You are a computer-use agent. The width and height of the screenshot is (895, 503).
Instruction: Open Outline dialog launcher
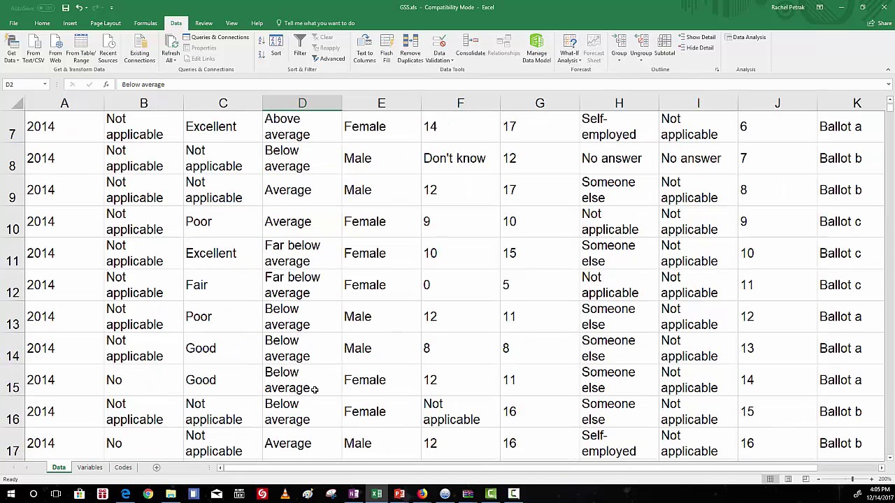[x=717, y=70]
